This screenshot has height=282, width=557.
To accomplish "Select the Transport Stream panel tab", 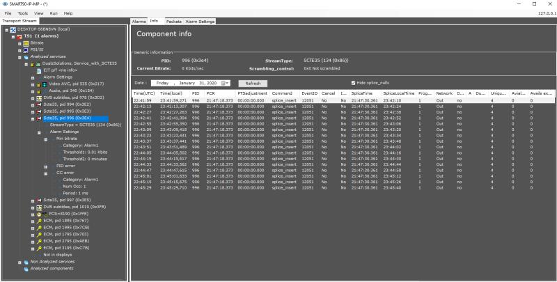I will (x=19, y=21).
